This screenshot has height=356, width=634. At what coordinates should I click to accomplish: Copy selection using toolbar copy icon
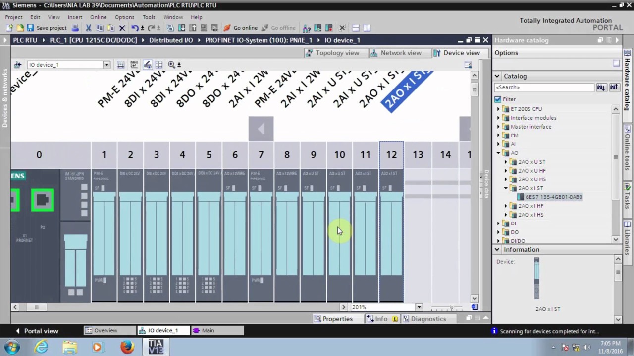coord(100,28)
